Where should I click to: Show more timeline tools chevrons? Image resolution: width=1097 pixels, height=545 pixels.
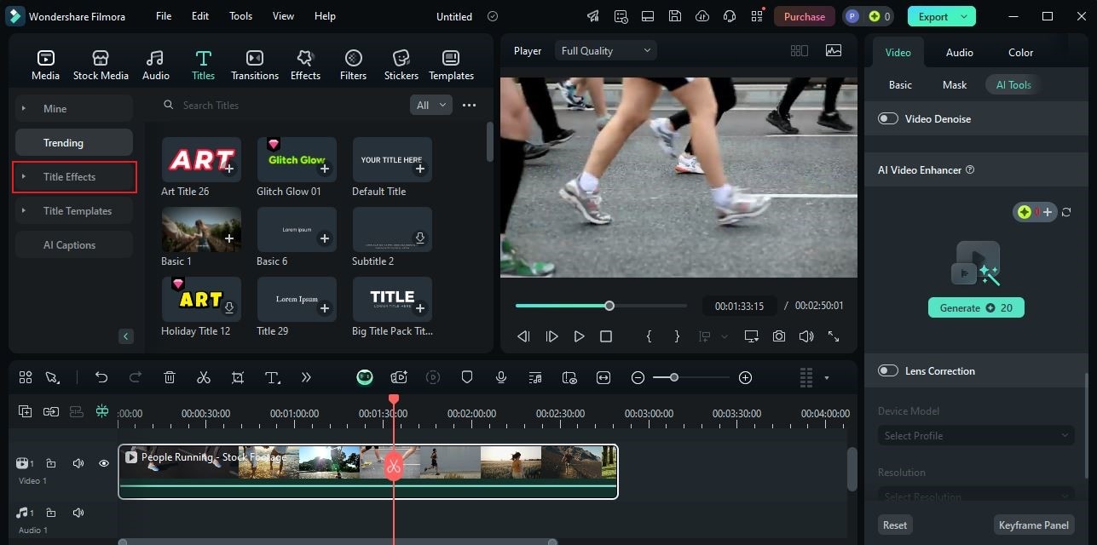(306, 377)
